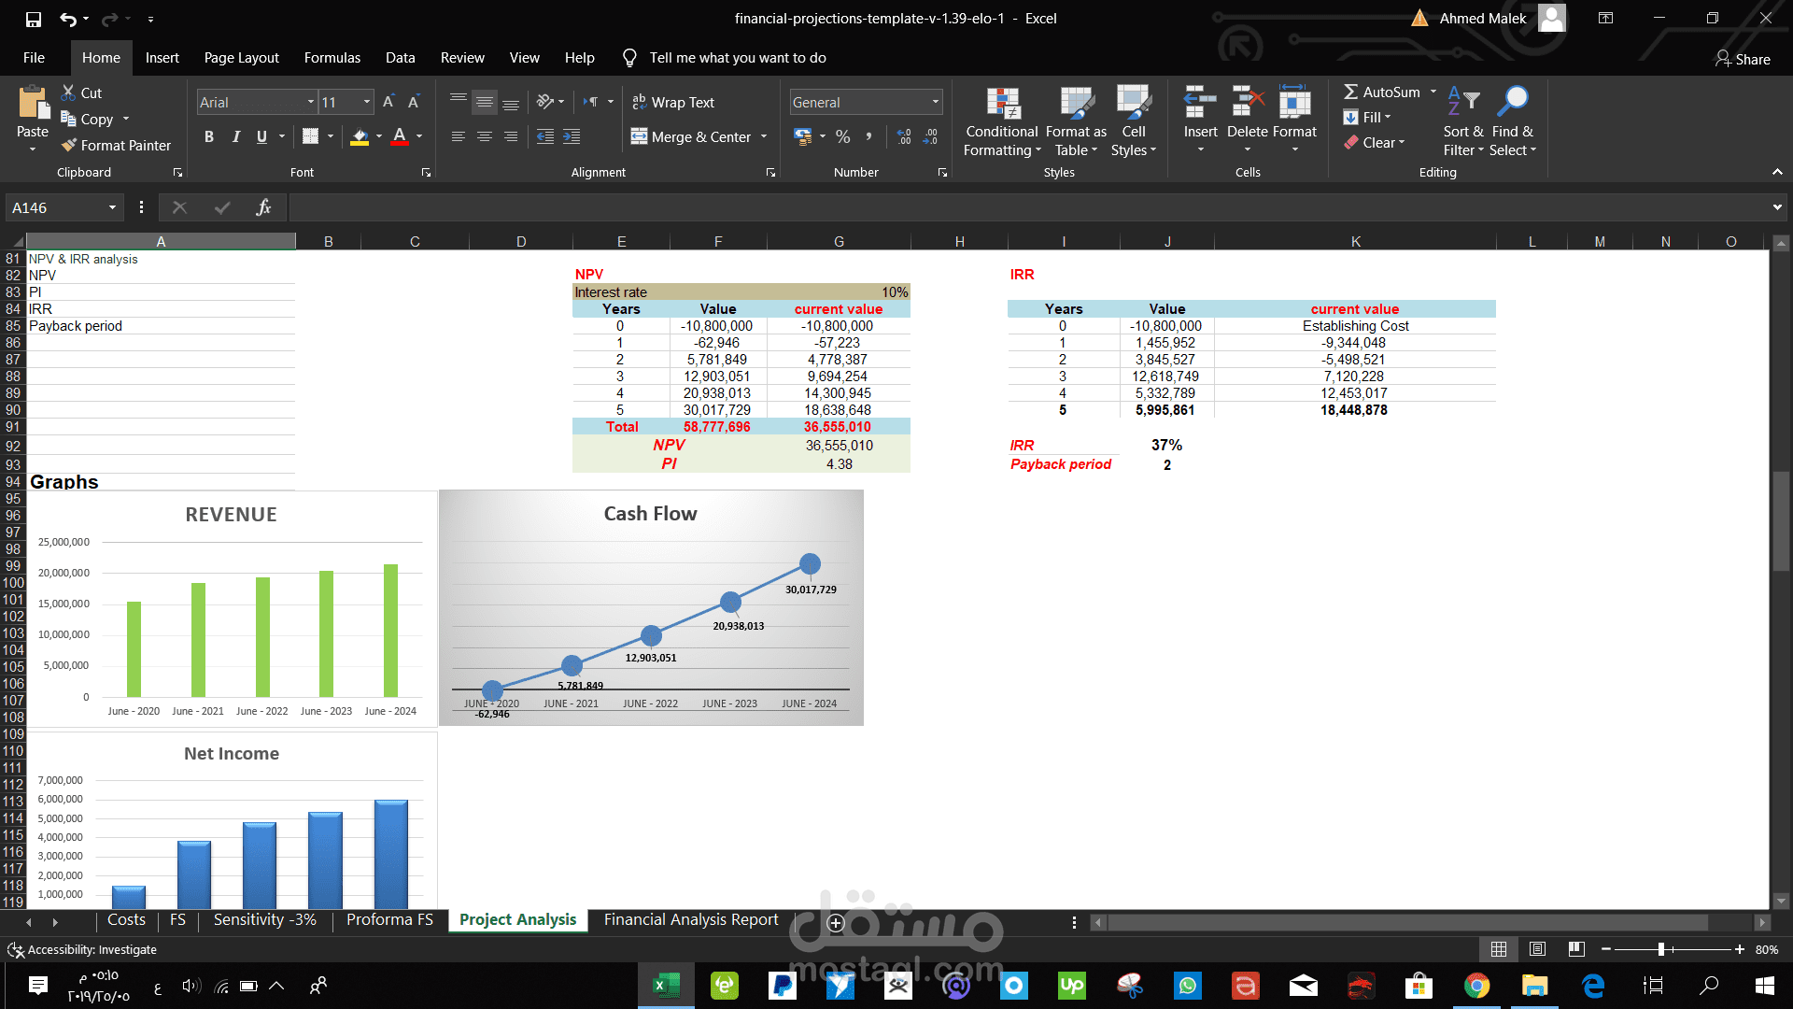Viewport: 1793px width, 1009px height.
Task: Click the Increase Indent icon
Action: (572, 136)
